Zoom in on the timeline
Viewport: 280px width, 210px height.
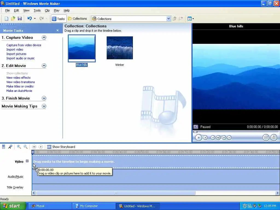point(19,147)
